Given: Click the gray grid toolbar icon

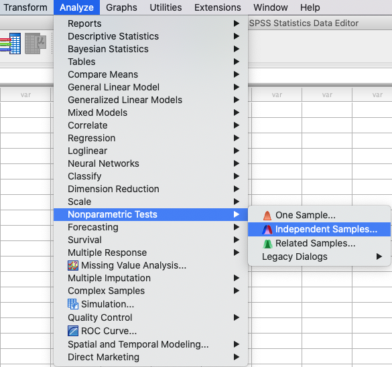Looking at the screenshot, I should [x=36, y=44].
